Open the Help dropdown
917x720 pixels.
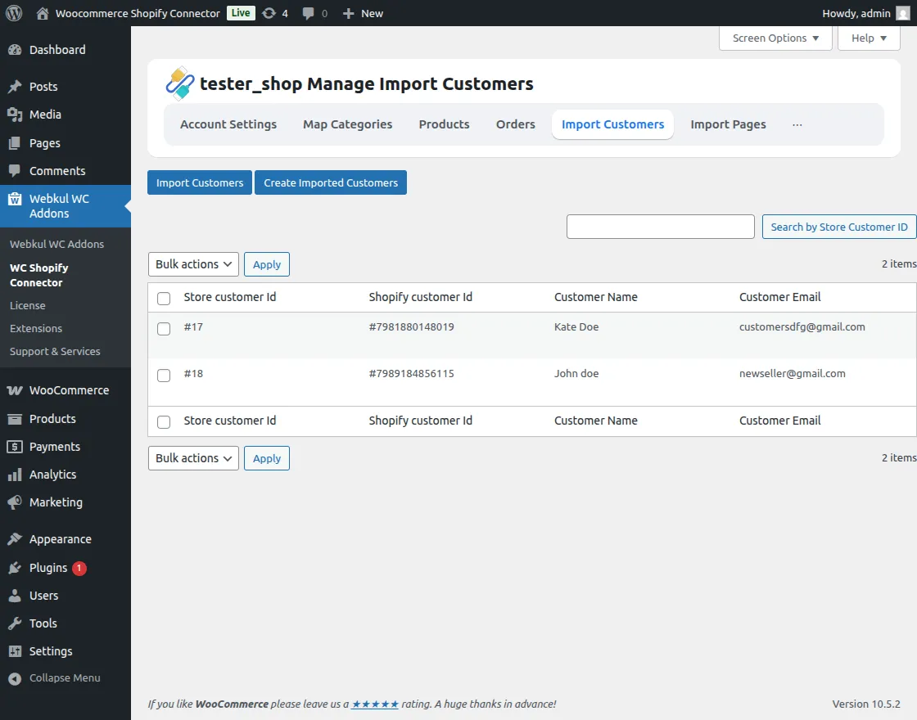pyautogui.click(x=868, y=38)
